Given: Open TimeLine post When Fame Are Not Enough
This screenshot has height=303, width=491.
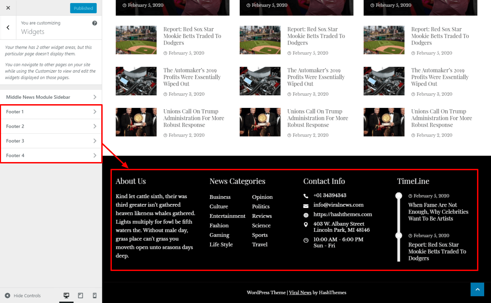Looking at the screenshot, I should click(438, 212).
